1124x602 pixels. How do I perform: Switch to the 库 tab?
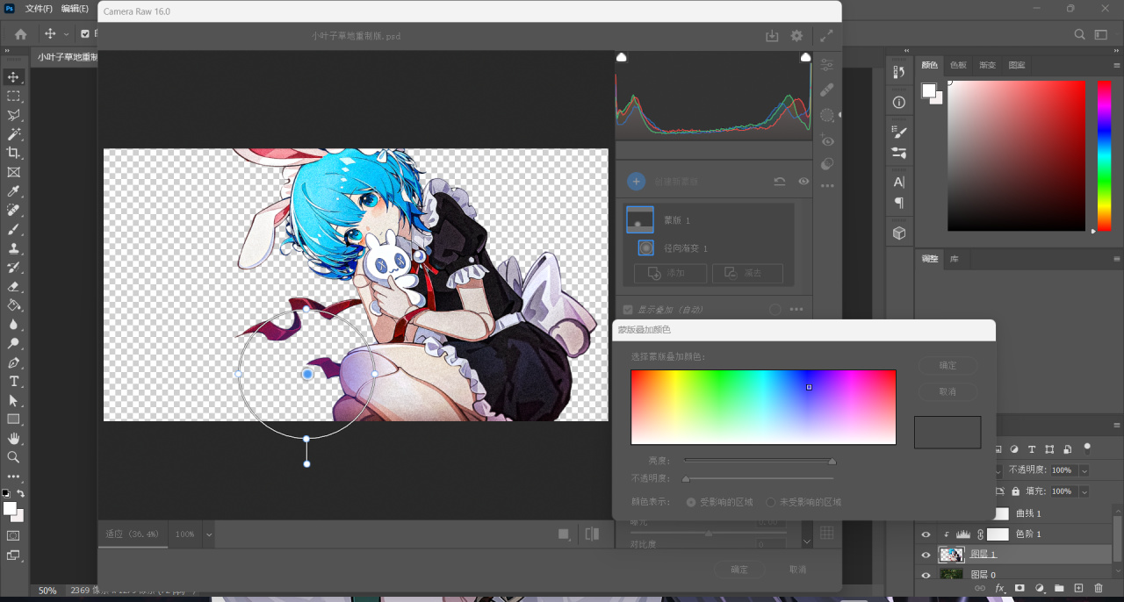(x=955, y=259)
